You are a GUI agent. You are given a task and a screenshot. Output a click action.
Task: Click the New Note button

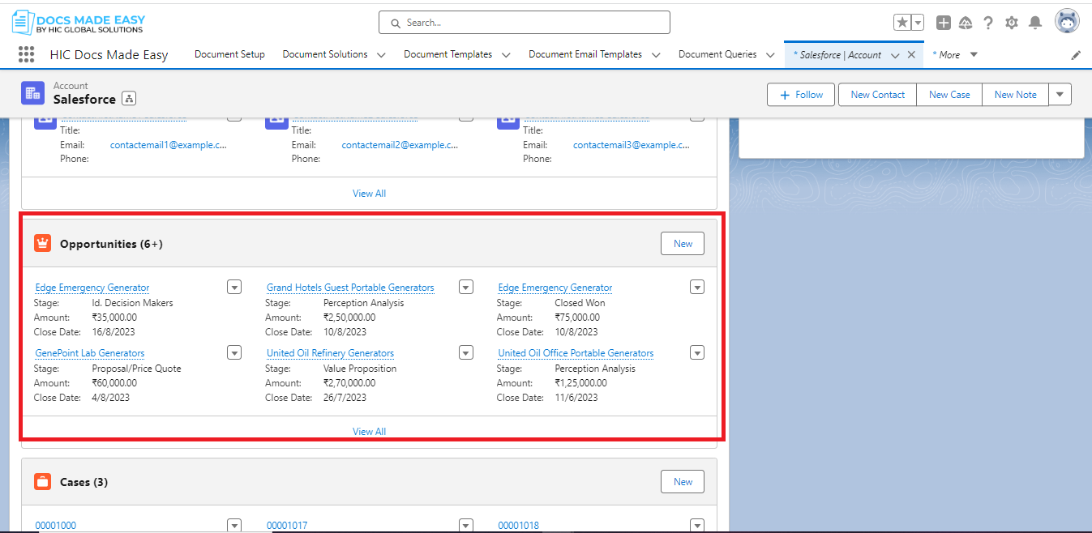pyautogui.click(x=1015, y=95)
